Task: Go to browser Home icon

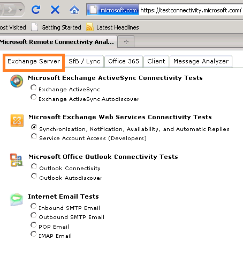Action: pyautogui.click(x=74, y=10)
